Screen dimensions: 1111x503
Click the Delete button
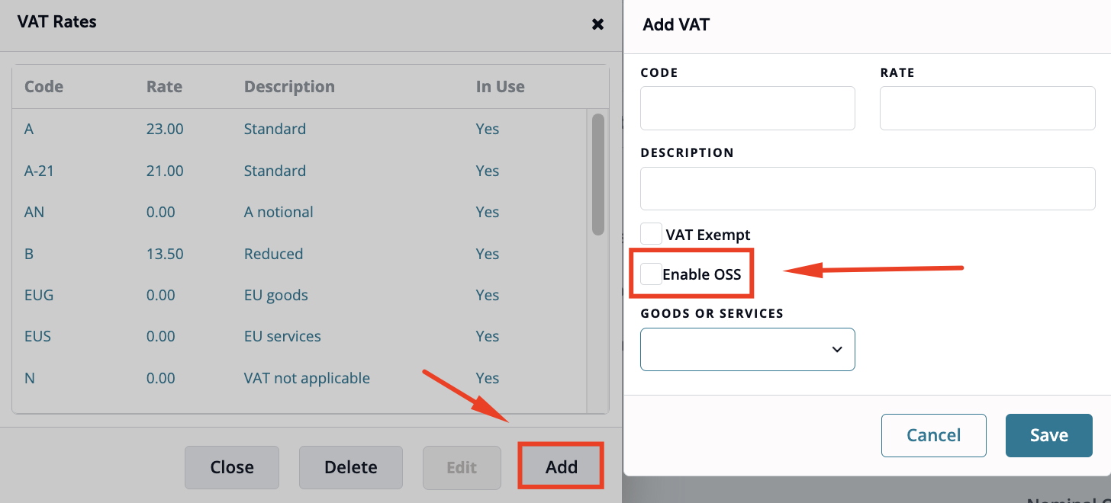[x=351, y=467]
